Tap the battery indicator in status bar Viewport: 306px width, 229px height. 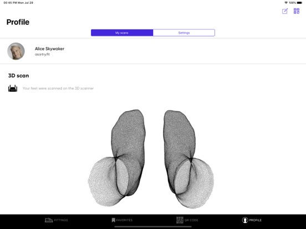pyautogui.click(x=300, y=3)
